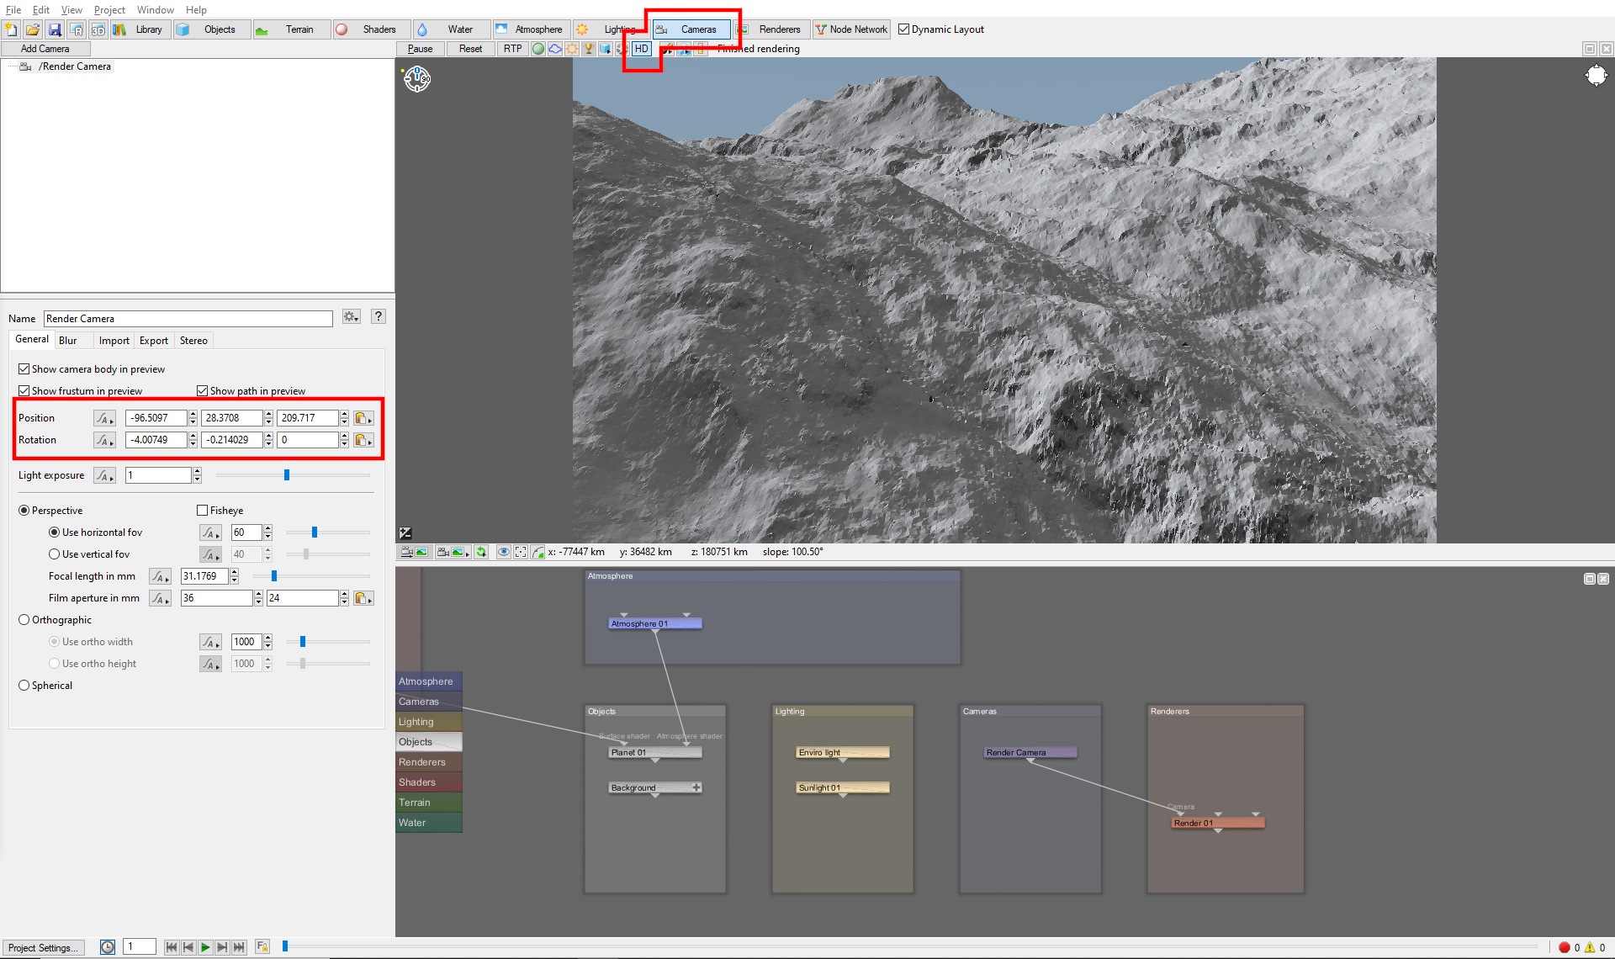Open Position copy-paste dropdown
This screenshot has width=1615, height=959.
[363, 418]
